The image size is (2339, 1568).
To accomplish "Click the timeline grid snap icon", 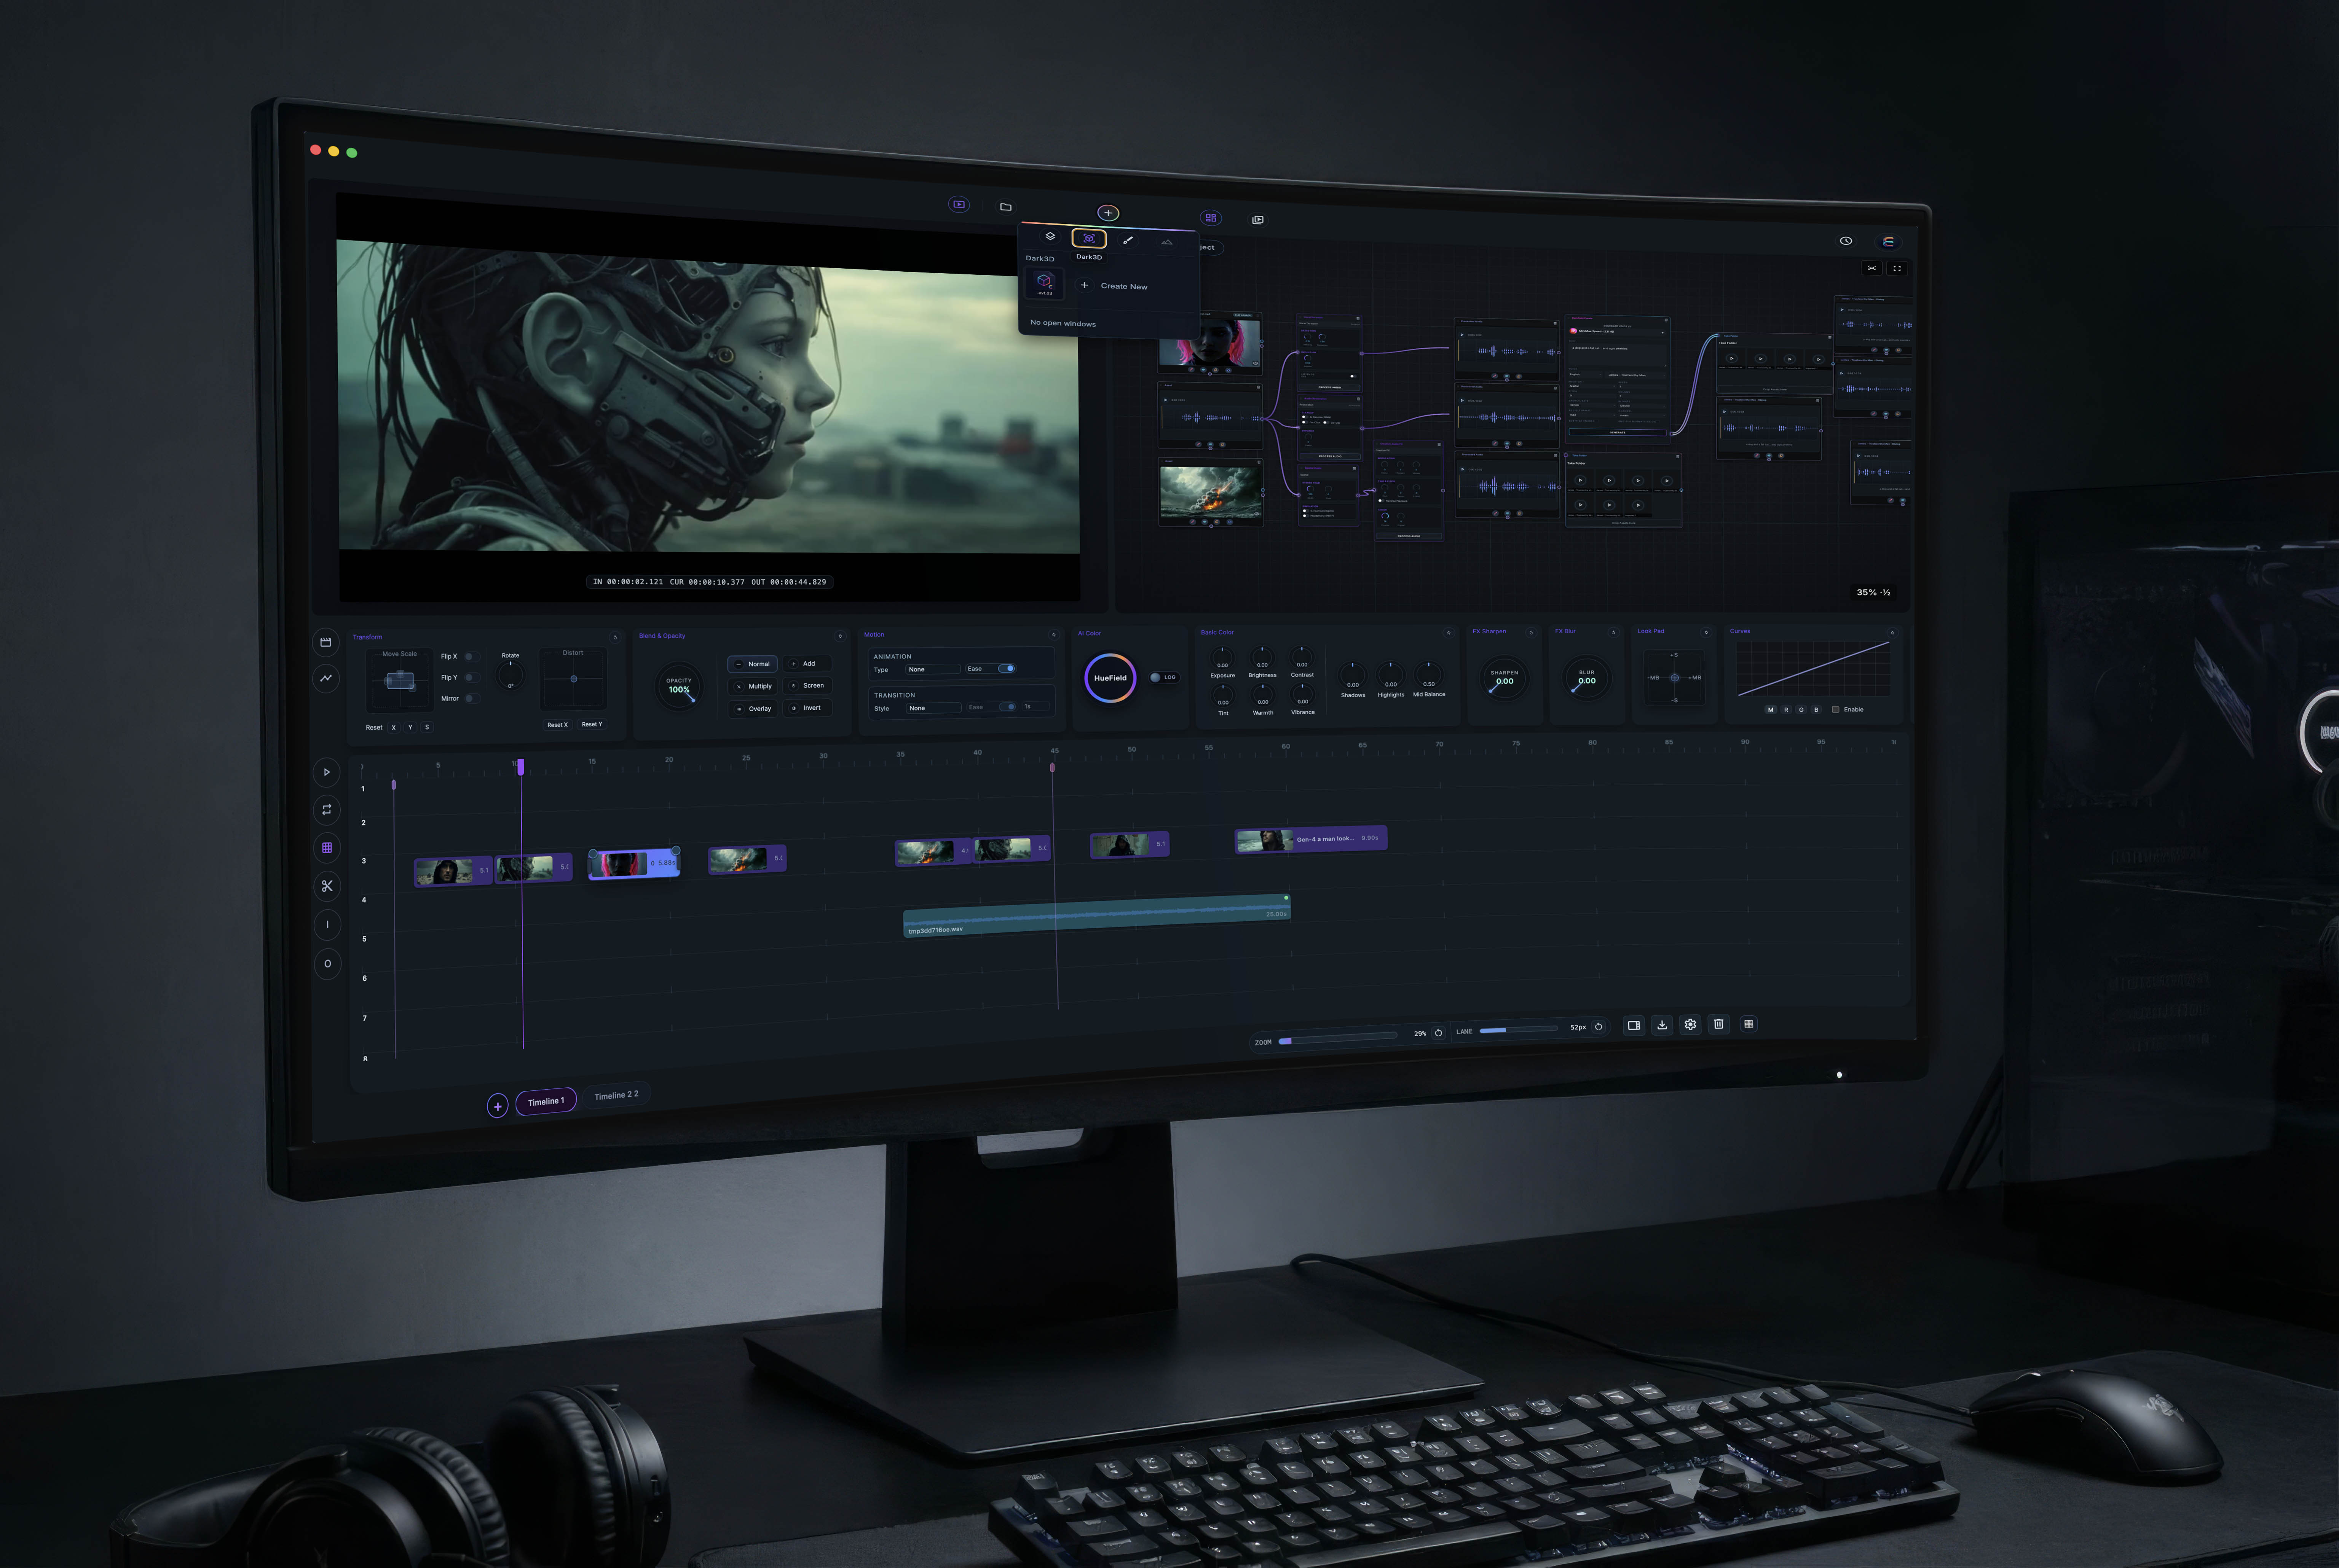I will pos(327,848).
